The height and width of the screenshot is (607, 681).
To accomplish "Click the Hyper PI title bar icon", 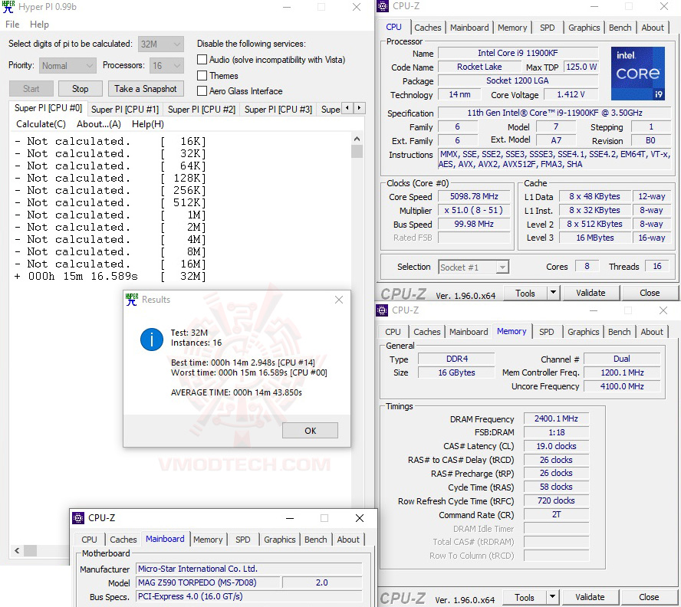I will point(8,7).
